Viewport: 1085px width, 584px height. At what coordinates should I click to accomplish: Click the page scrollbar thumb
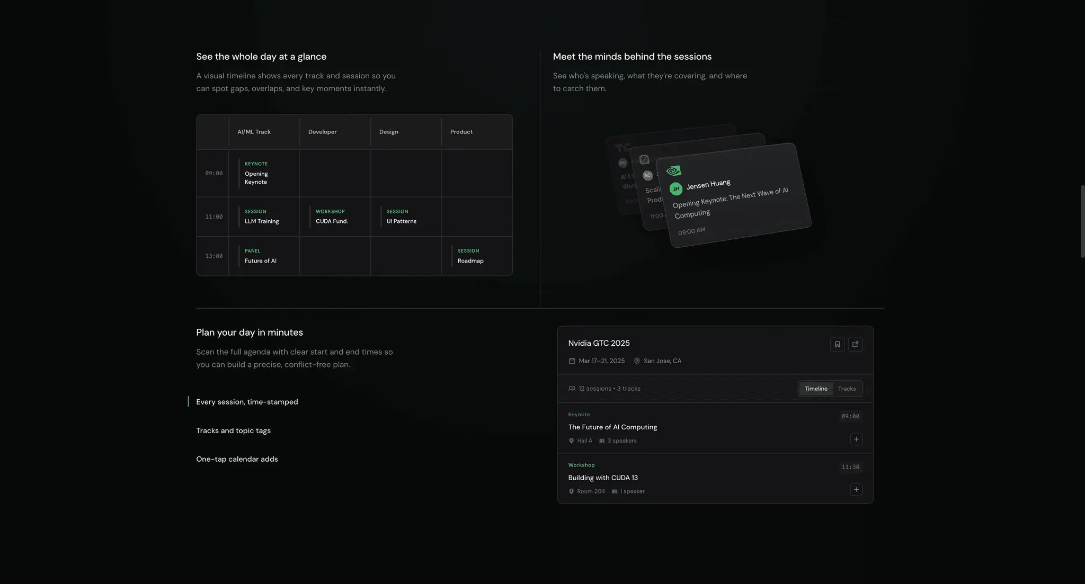click(x=1082, y=221)
